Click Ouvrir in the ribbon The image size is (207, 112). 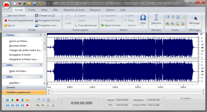pyautogui.click(x=10, y=25)
